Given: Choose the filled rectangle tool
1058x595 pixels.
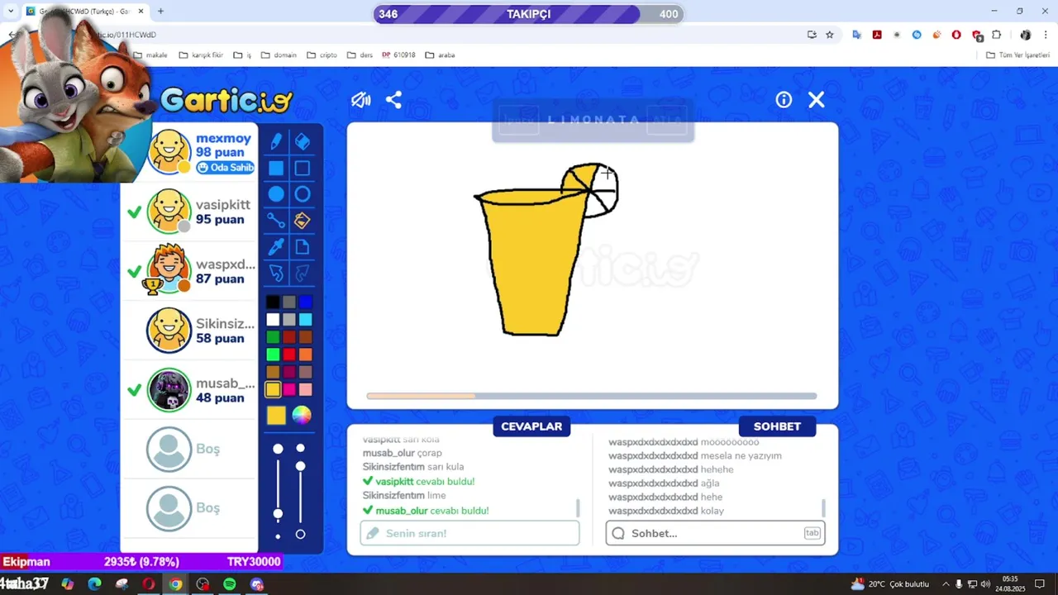Looking at the screenshot, I should (276, 169).
